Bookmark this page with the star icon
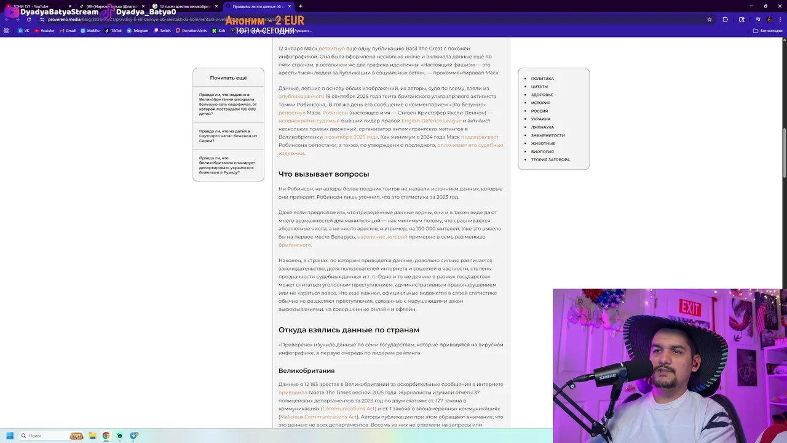Image resolution: width=787 pixels, height=443 pixels. tap(710, 19)
